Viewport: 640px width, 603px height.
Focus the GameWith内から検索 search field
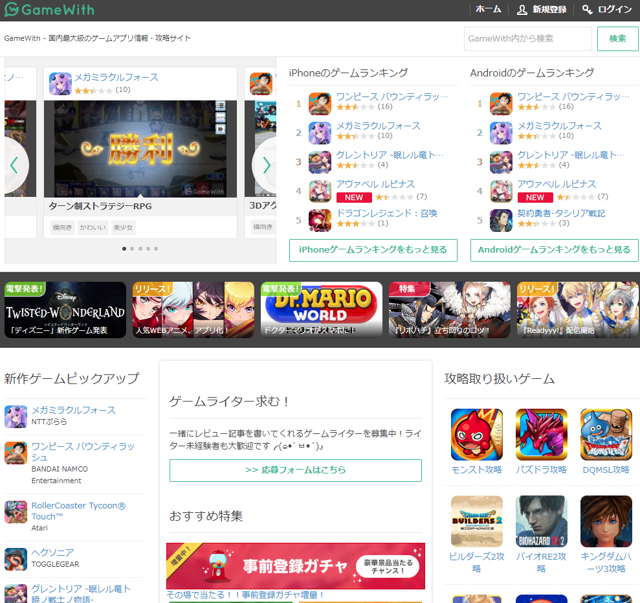[x=527, y=39]
